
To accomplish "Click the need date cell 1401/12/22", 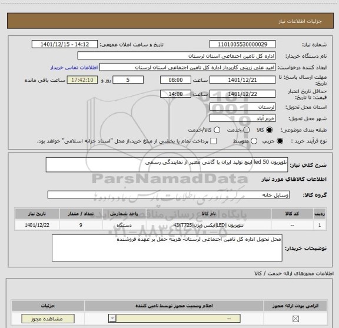I will (37, 225).
